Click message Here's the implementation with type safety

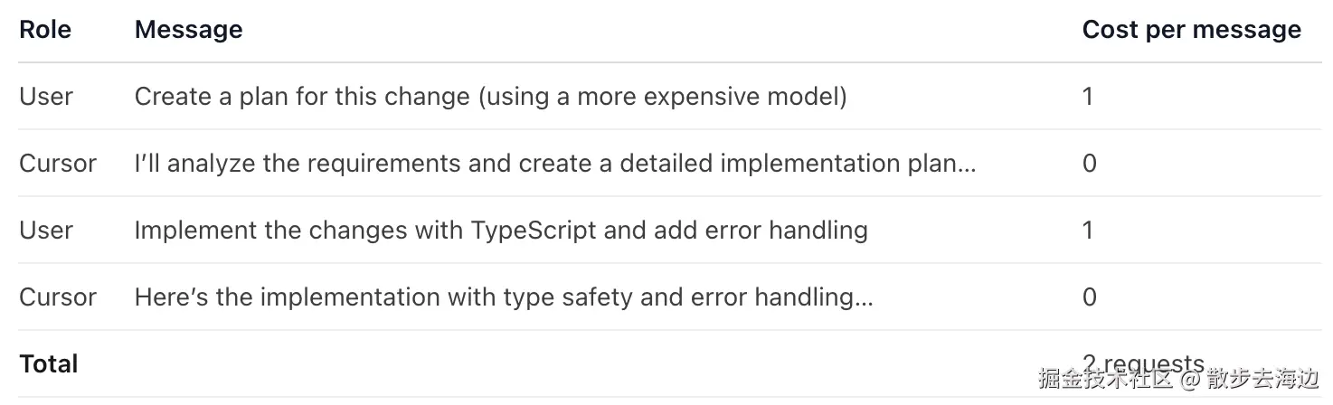tap(504, 297)
